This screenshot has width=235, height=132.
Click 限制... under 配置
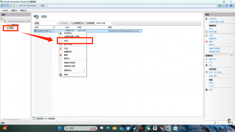click(211, 83)
